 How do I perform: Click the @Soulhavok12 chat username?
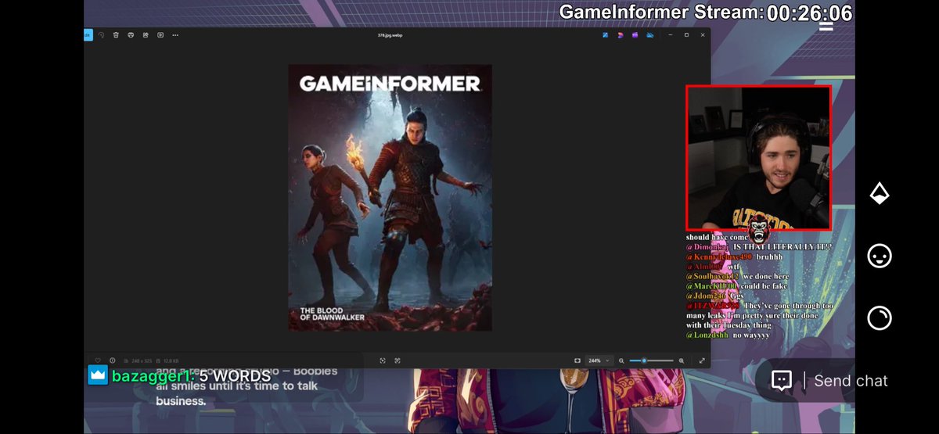point(713,276)
